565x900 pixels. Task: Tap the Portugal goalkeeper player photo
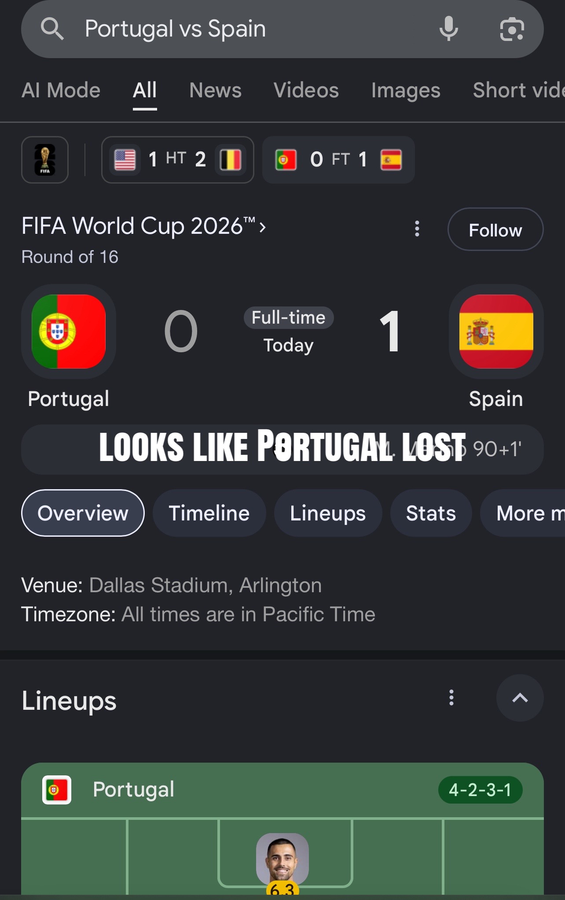click(x=282, y=859)
